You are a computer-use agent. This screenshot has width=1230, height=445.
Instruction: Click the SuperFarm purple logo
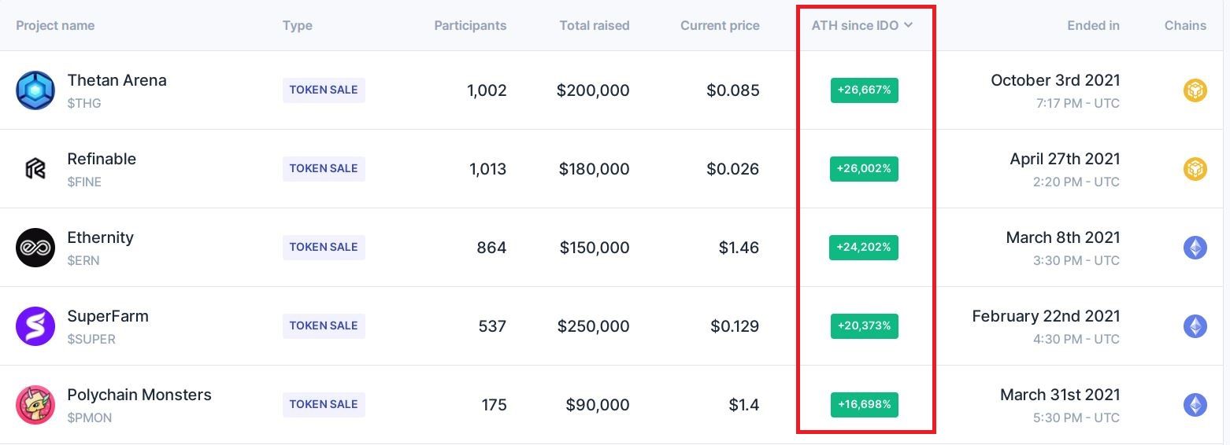(x=35, y=326)
